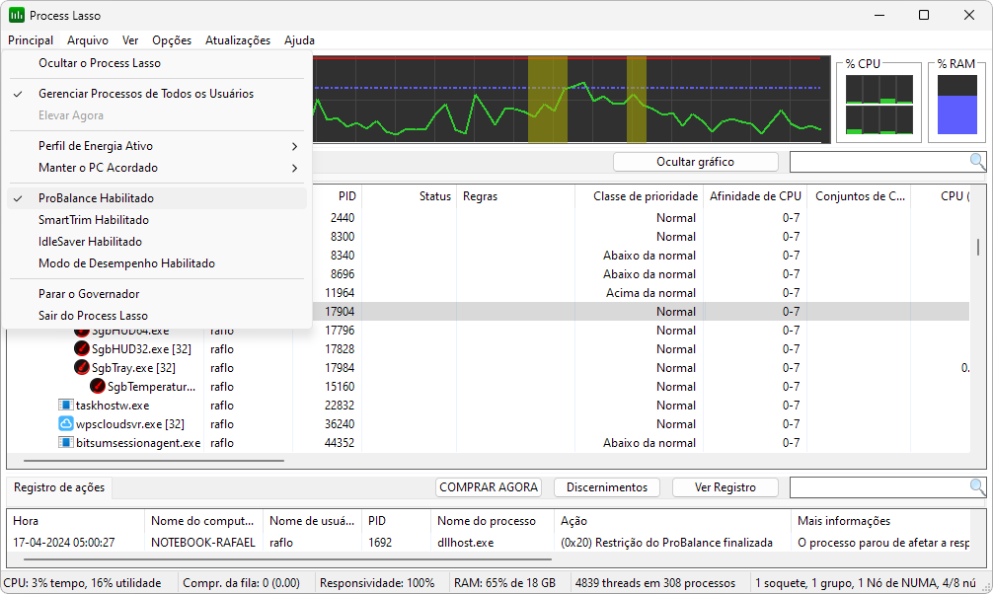The width and height of the screenshot is (993, 594).
Task: Click the bitsumsessionagent.exe process icon
Action: [66, 442]
